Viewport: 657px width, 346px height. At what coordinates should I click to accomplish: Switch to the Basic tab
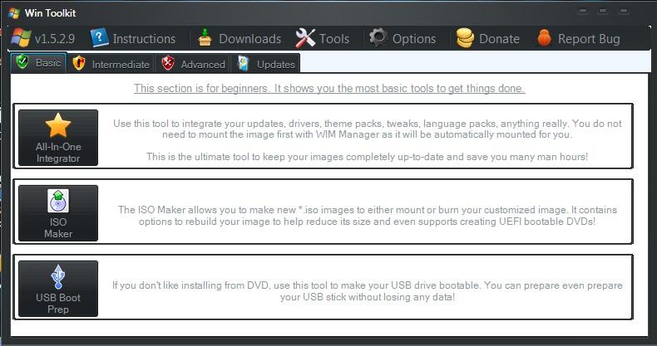point(38,63)
